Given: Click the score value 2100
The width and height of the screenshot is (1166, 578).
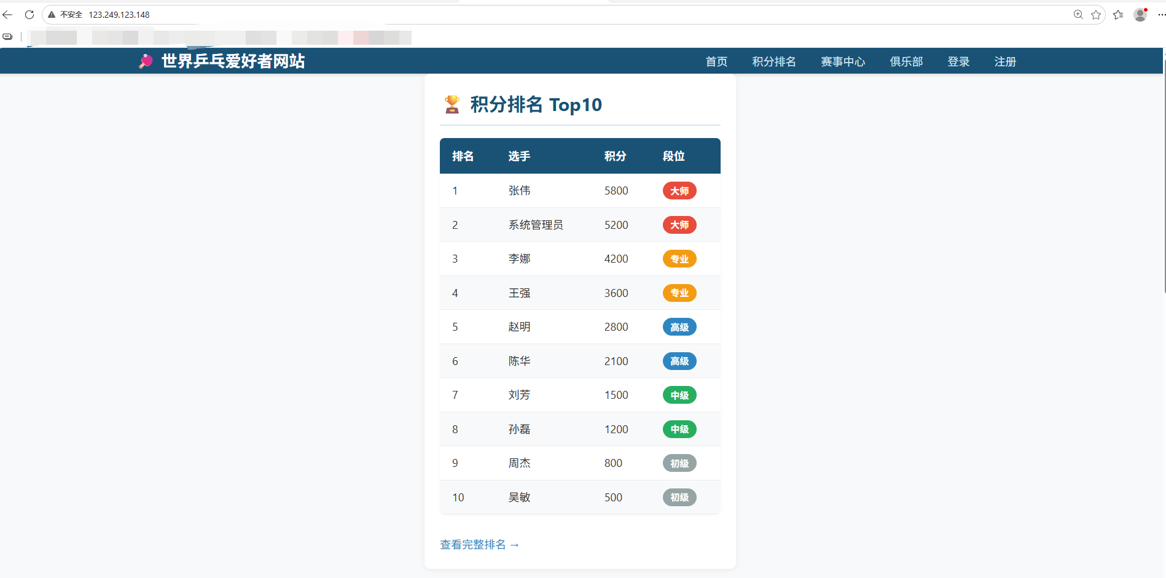Looking at the screenshot, I should coord(616,361).
